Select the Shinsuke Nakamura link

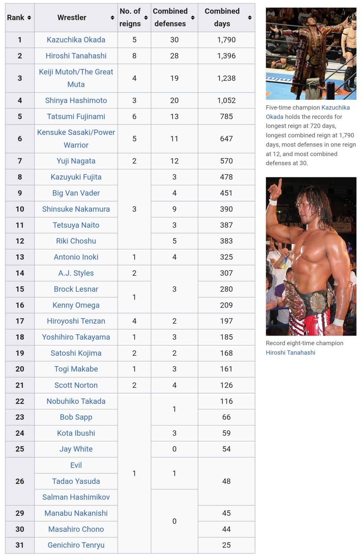pos(76,209)
